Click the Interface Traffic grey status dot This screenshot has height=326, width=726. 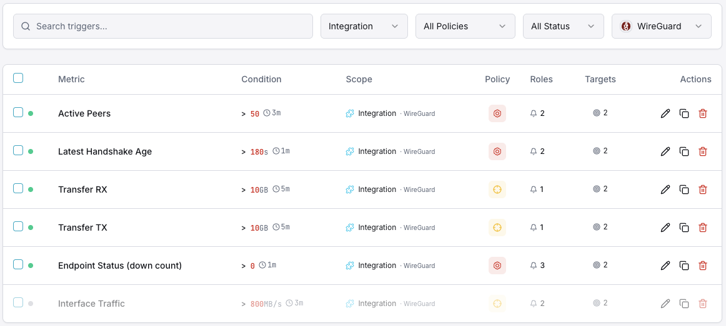(31, 304)
